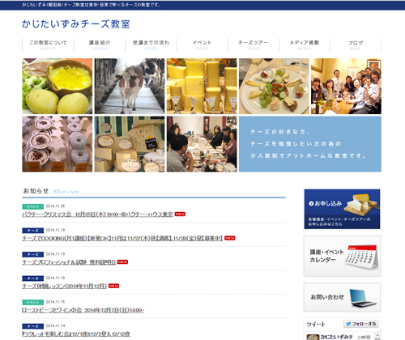405x340 pixels.
Task: Open the イベント EVENT menu item
Action: (x=202, y=45)
